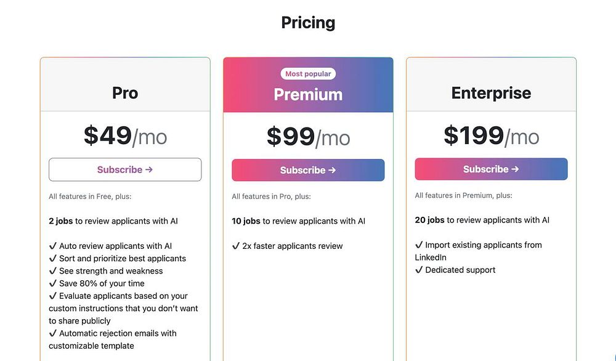The height and width of the screenshot is (361, 616).
Task: Click checkmark before "Automatic rejection emails"
Action: coord(53,333)
